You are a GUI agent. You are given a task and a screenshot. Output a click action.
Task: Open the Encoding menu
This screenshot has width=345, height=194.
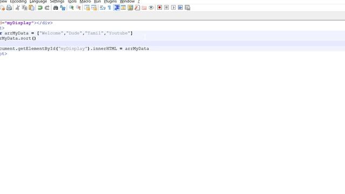[x=18, y=1]
